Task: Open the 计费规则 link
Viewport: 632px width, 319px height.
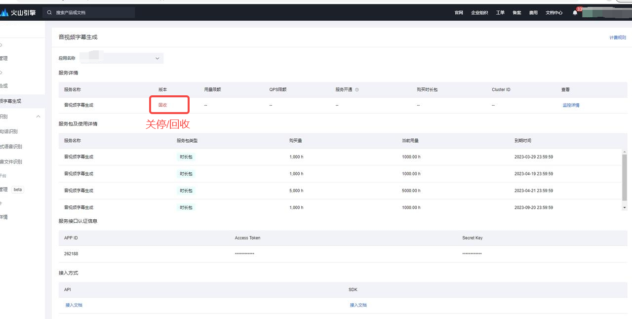Action: (617, 38)
